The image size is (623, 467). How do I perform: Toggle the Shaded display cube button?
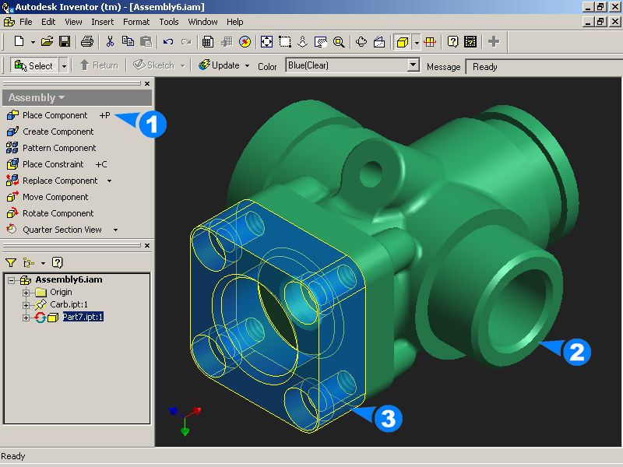(402, 42)
